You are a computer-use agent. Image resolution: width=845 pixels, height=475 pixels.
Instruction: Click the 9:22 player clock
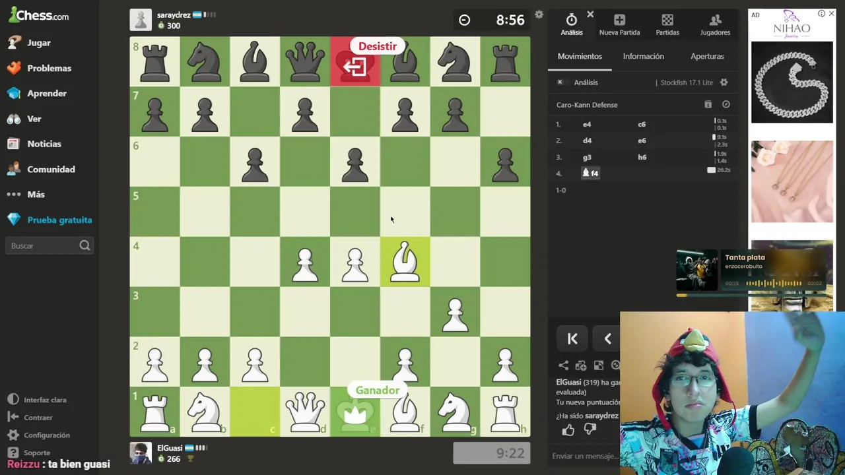pos(492,453)
